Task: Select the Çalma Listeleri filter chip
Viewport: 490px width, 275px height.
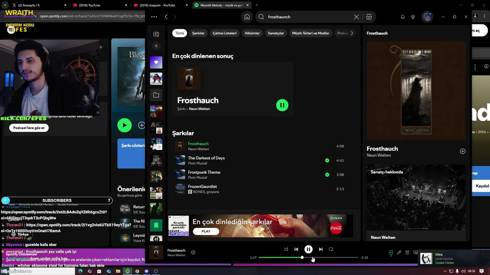Action: click(x=225, y=33)
